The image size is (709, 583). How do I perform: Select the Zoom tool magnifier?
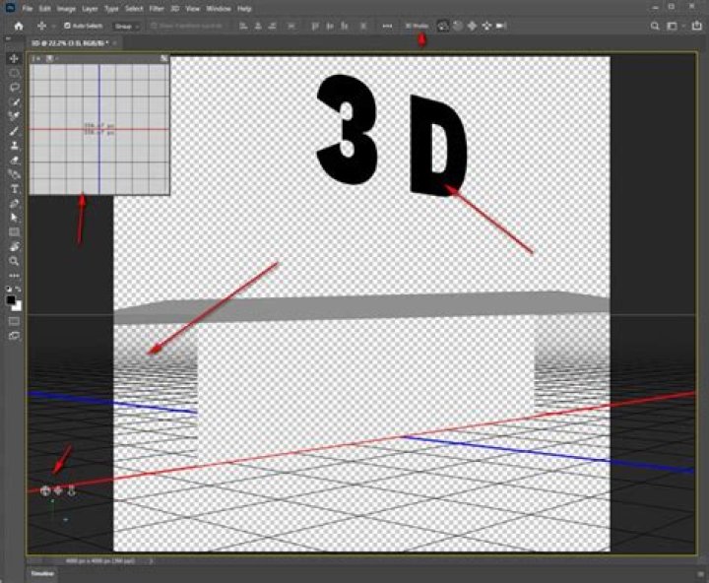click(x=15, y=260)
